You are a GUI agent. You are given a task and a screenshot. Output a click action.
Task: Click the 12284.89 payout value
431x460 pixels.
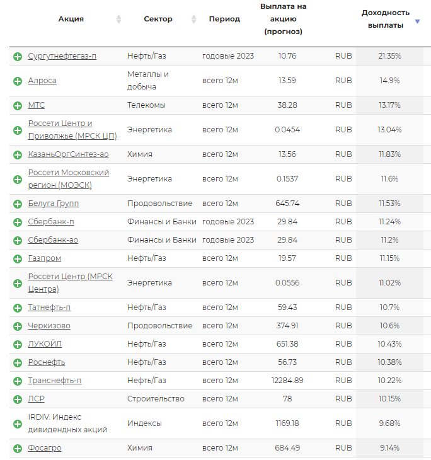coord(287,381)
